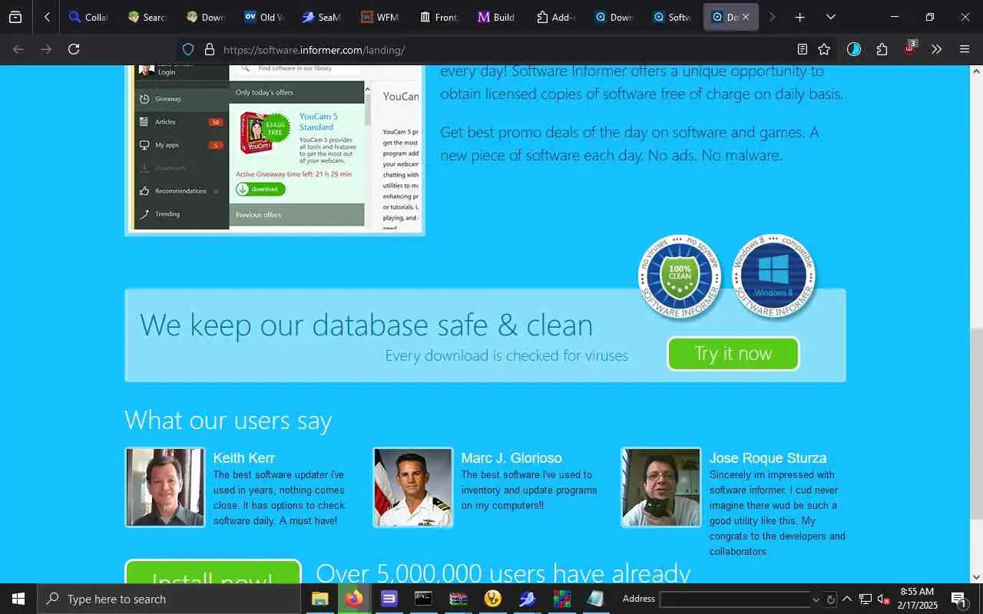Viewport: 983px width, 614px height.
Task: Open the dark mode extension icon
Action: [x=854, y=49]
